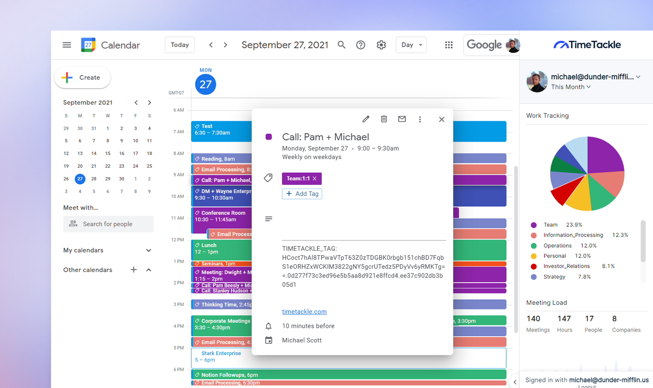The height and width of the screenshot is (388, 653).
Task: Next month arrow in mini calendar
Action: point(150,102)
